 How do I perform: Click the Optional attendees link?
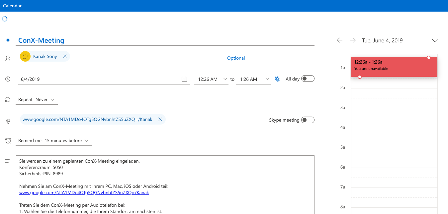pyautogui.click(x=236, y=58)
